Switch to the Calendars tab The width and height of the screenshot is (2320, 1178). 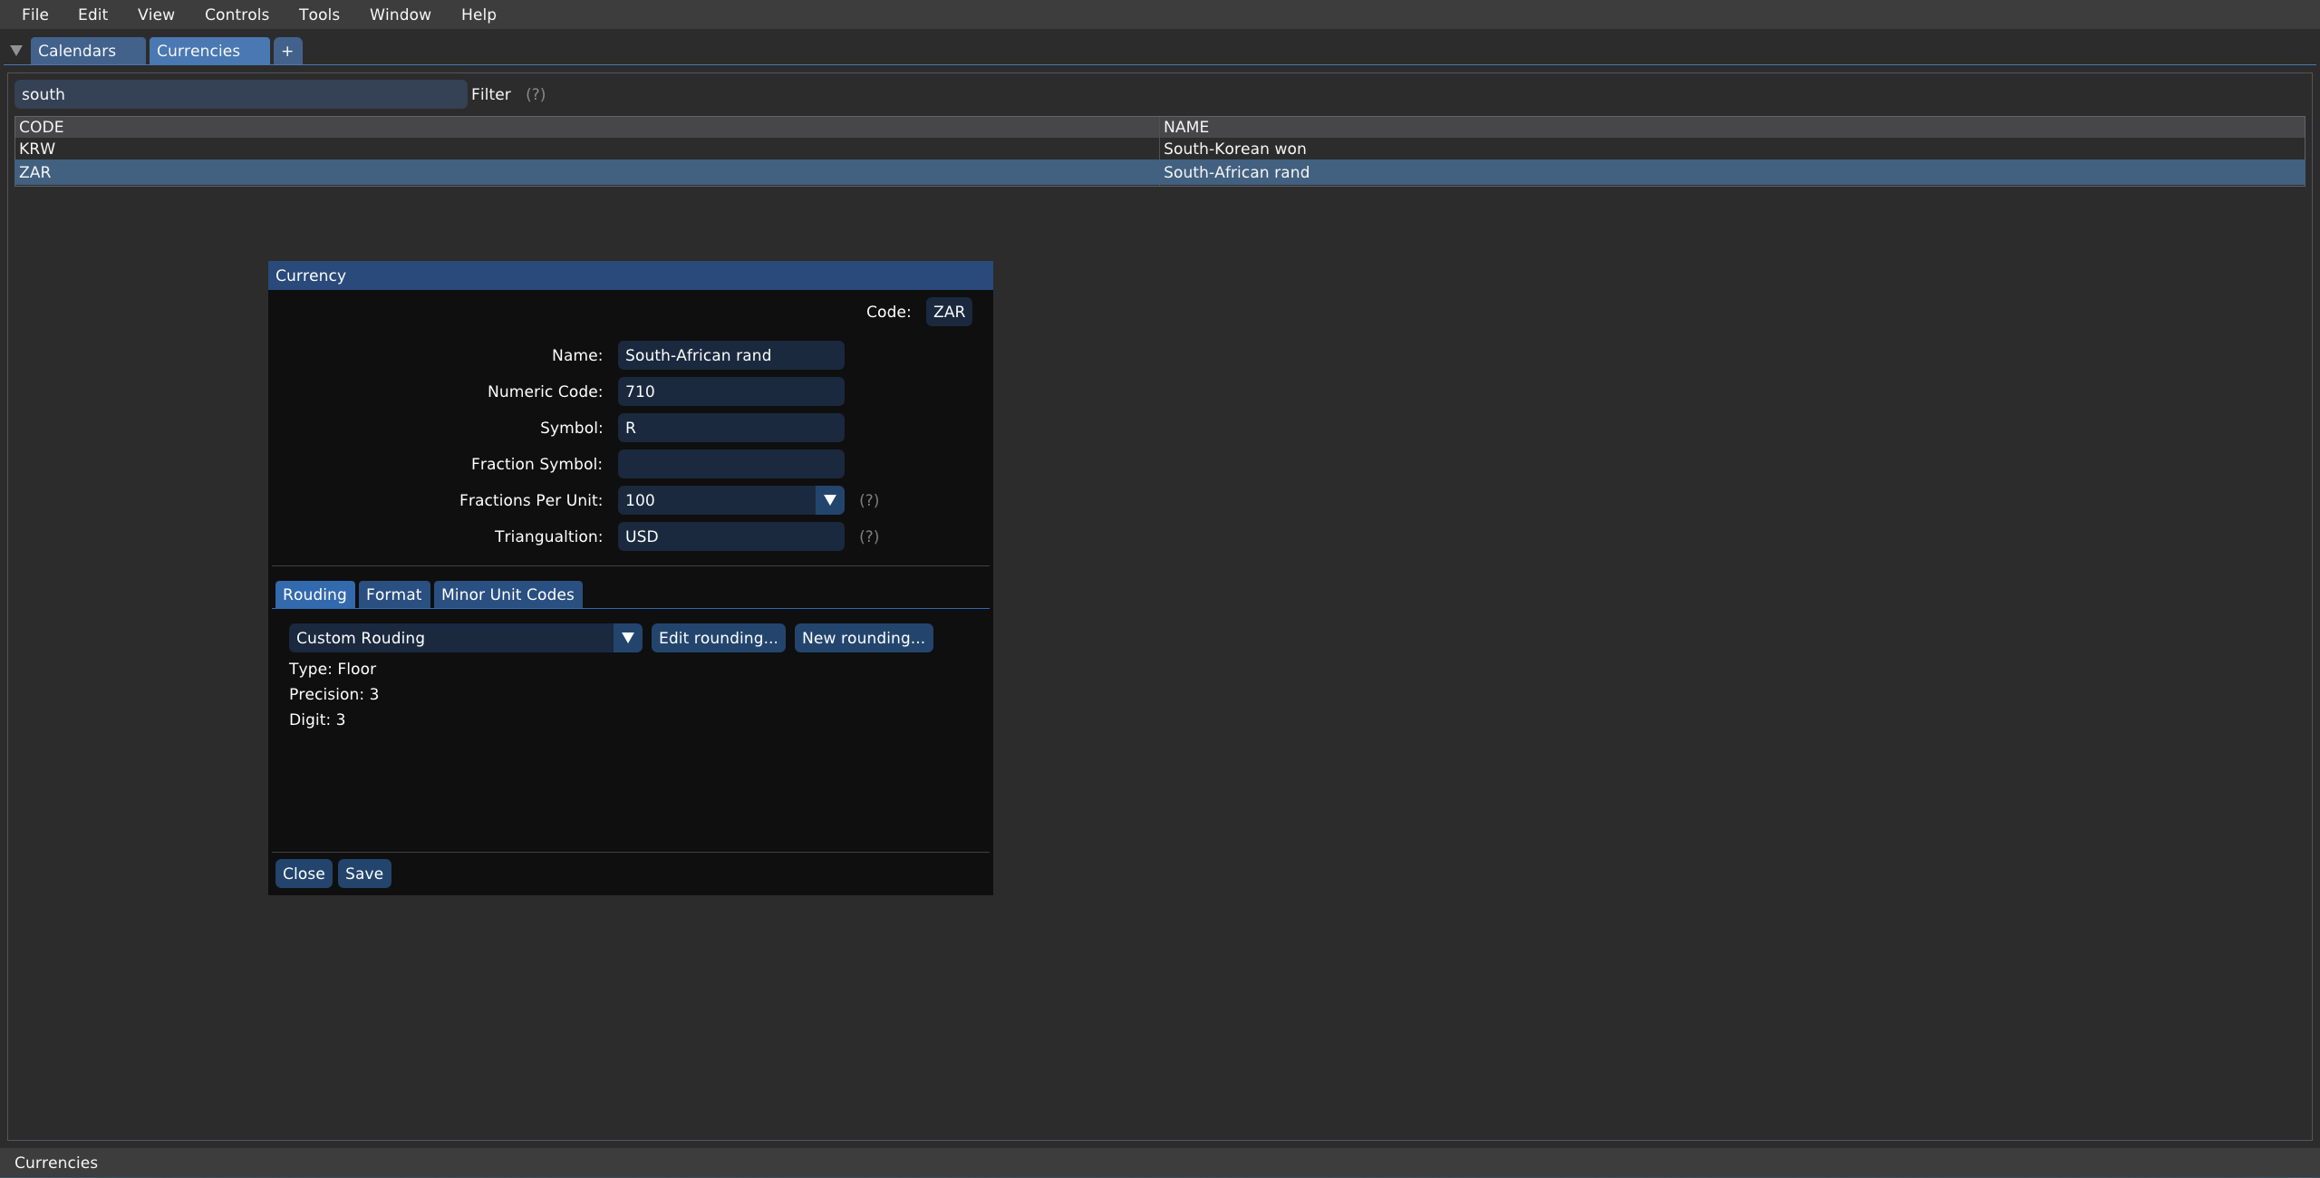point(77,51)
